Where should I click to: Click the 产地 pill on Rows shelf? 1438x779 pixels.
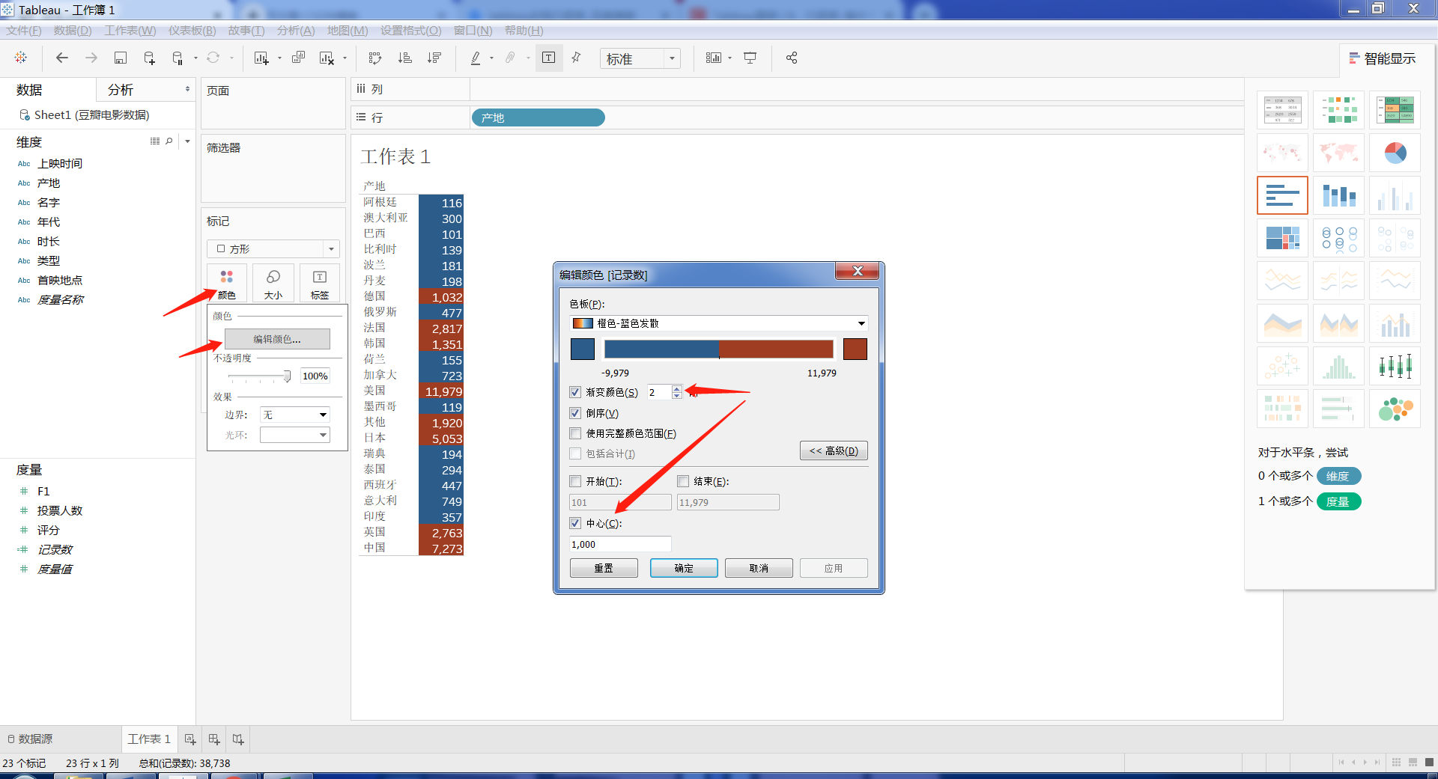[x=538, y=117]
